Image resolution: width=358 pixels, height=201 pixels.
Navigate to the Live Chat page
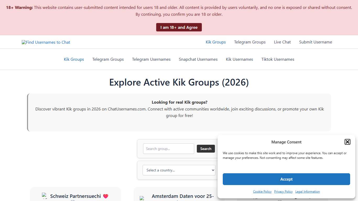click(282, 42)
